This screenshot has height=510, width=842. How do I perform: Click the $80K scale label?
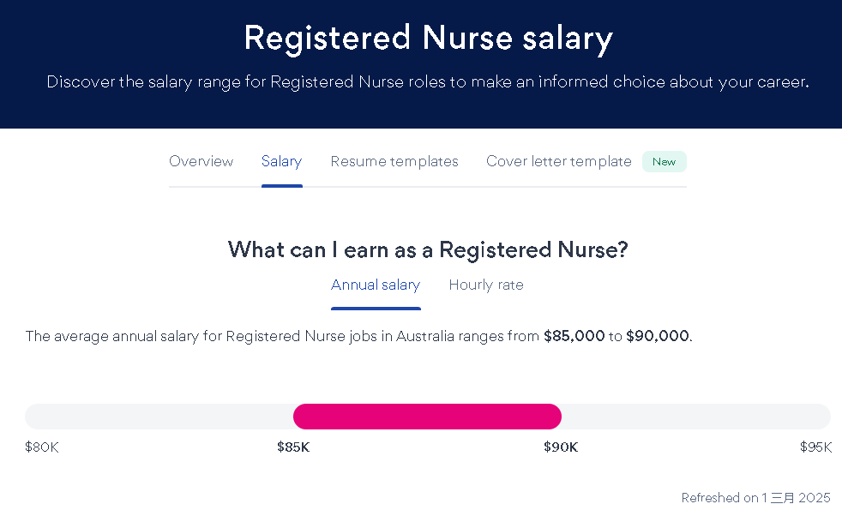(x=42, y=447)
